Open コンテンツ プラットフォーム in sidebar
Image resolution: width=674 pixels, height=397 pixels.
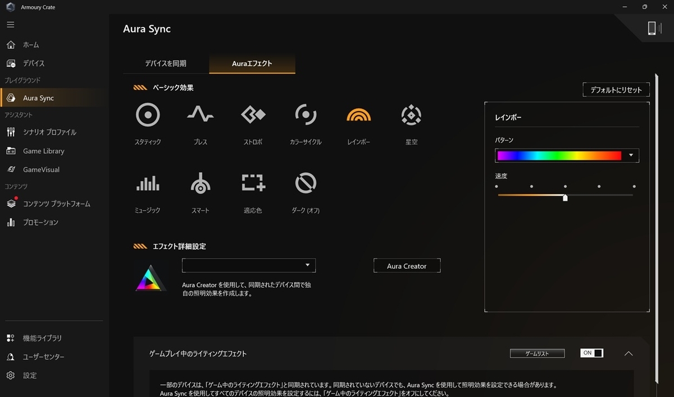click(54, 204)
